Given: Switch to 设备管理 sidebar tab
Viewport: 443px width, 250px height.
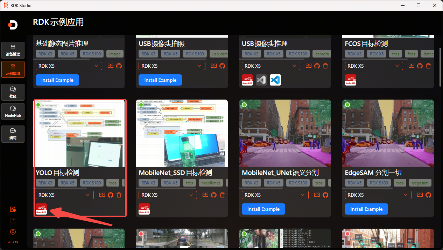Looking at the screenshot, I should coord(13,50).
